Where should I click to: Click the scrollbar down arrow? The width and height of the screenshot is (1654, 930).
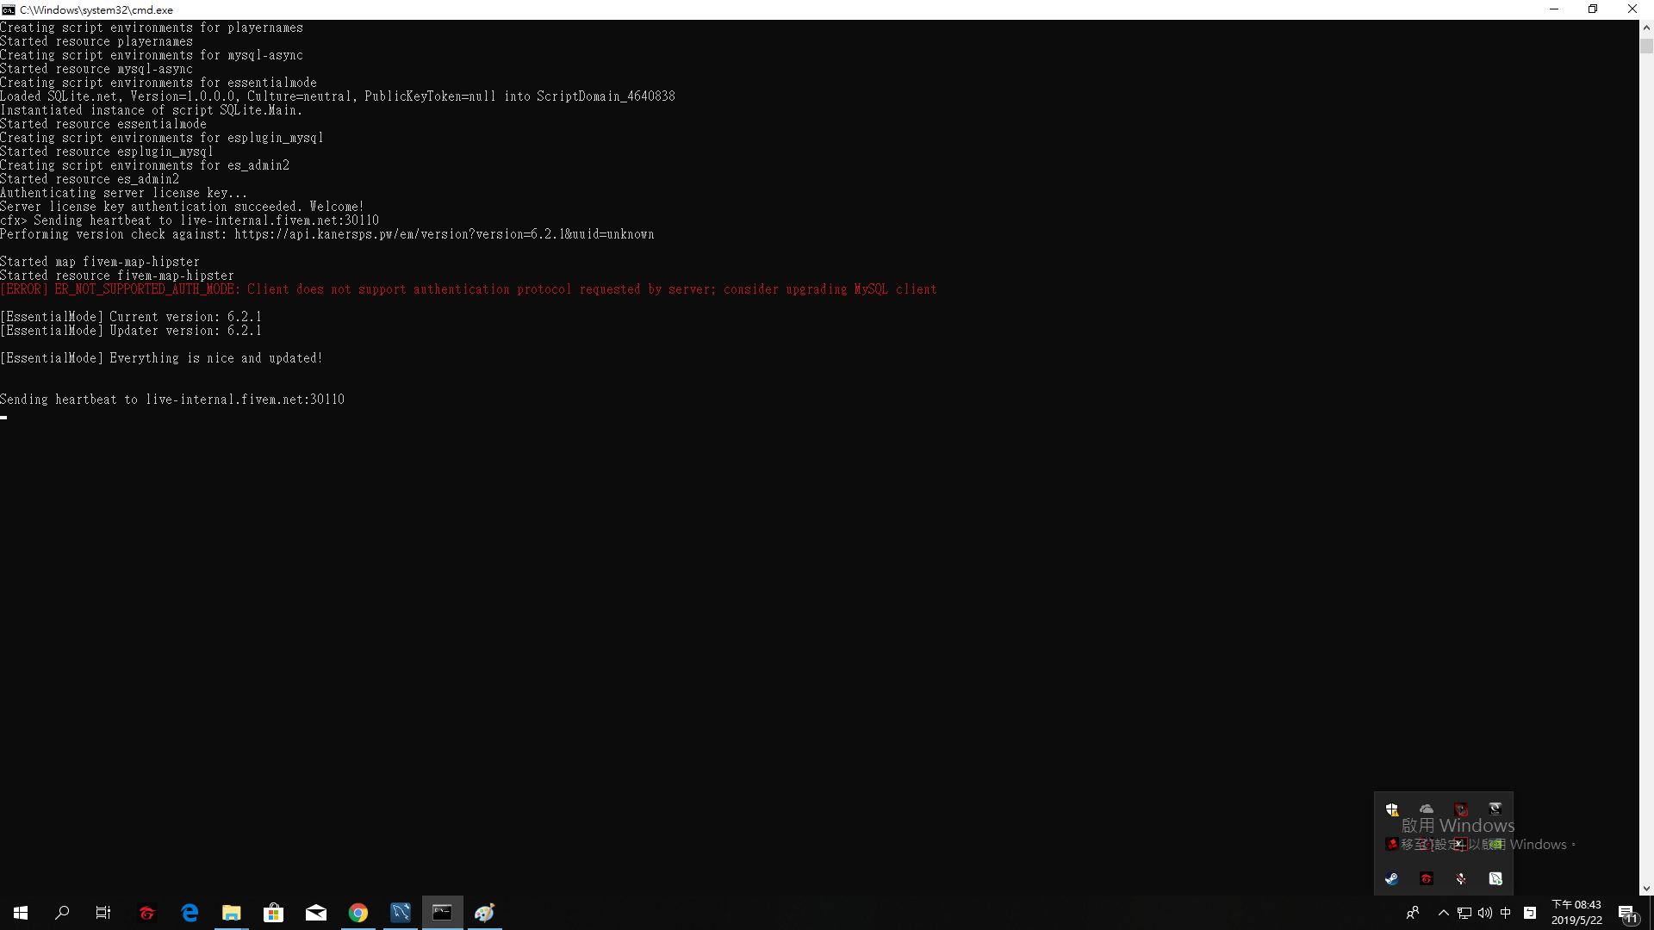point(1646,889)
